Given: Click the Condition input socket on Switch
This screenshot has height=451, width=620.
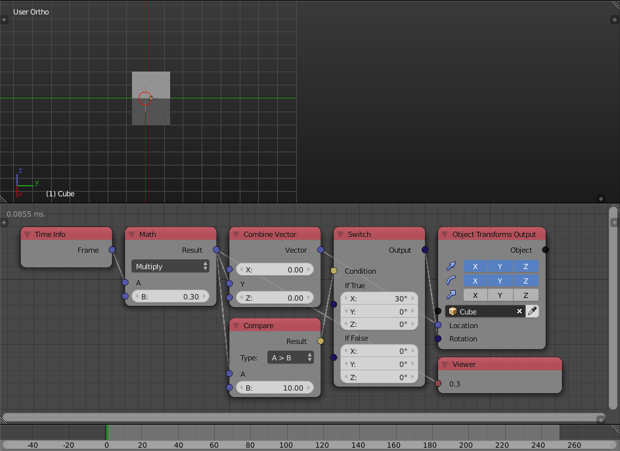Looking at the screenshot, I should pos(334,270).
